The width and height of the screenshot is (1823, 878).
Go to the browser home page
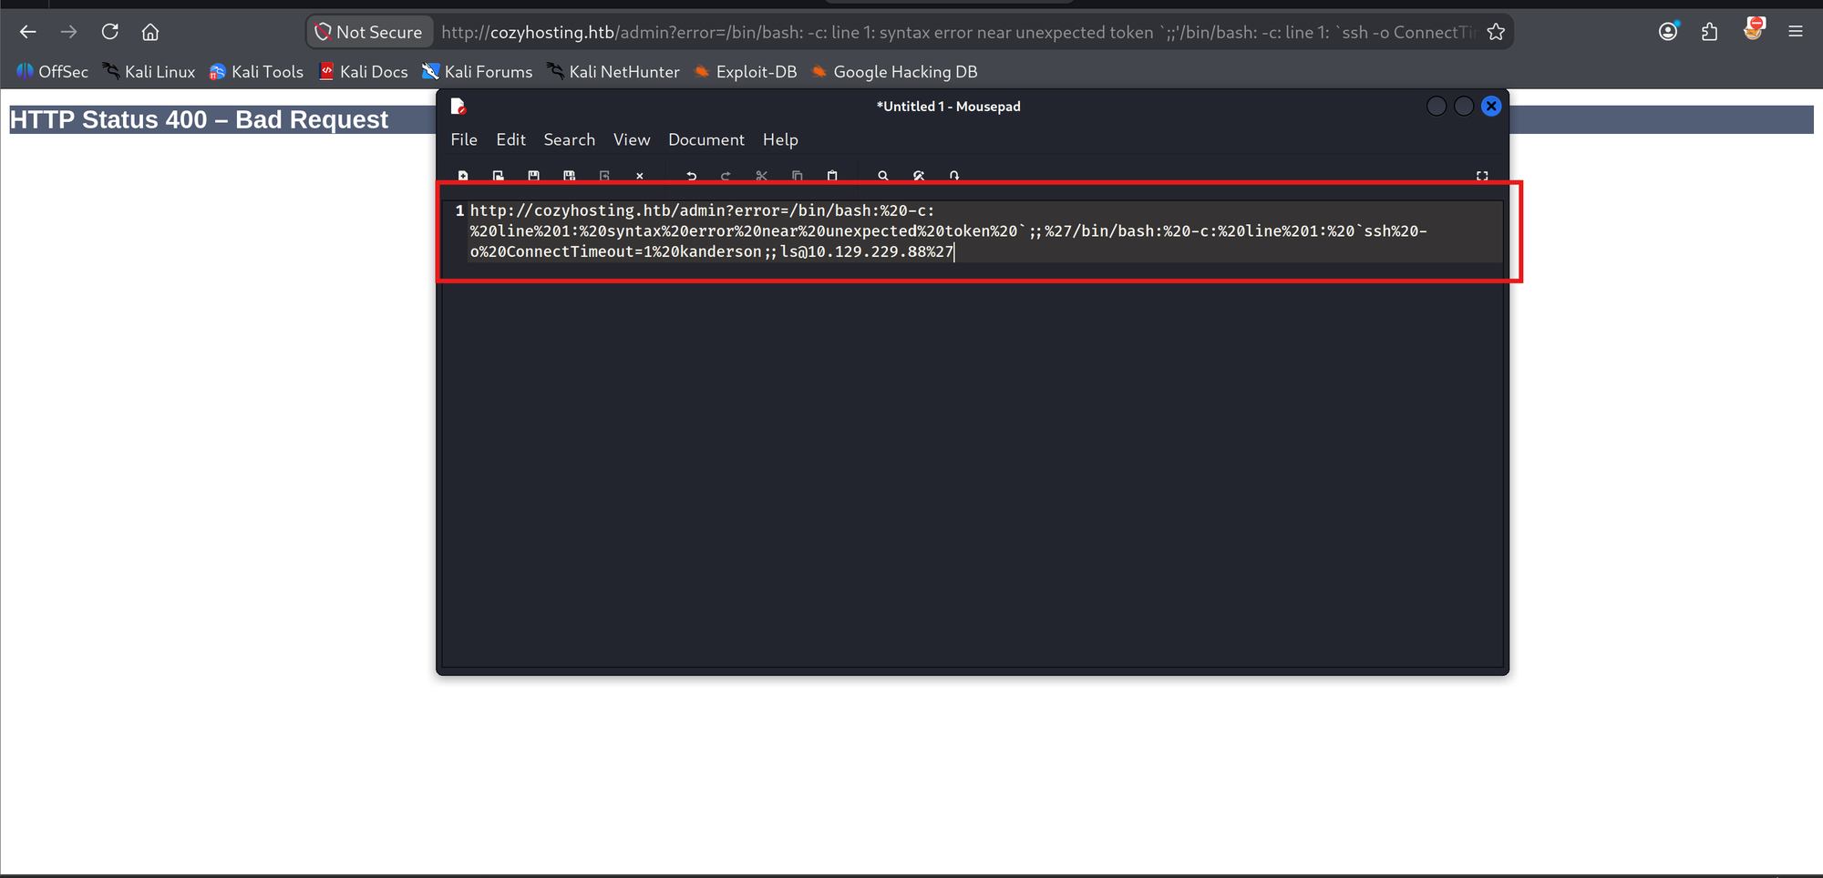[x=150, y=32]
